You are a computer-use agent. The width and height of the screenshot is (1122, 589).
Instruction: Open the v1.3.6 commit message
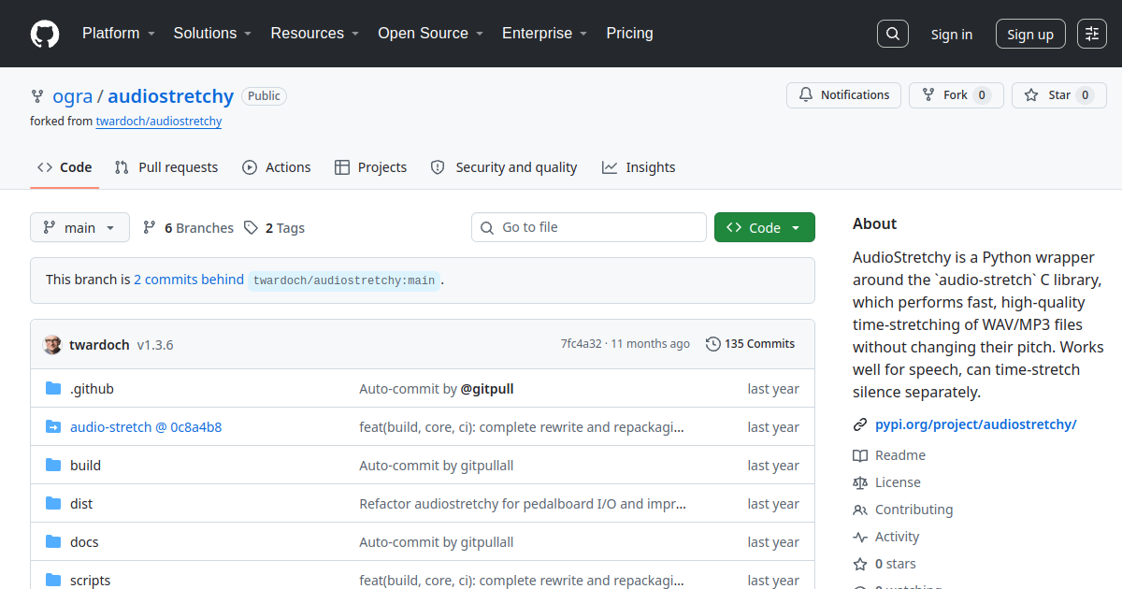click(x=155, y=344)
